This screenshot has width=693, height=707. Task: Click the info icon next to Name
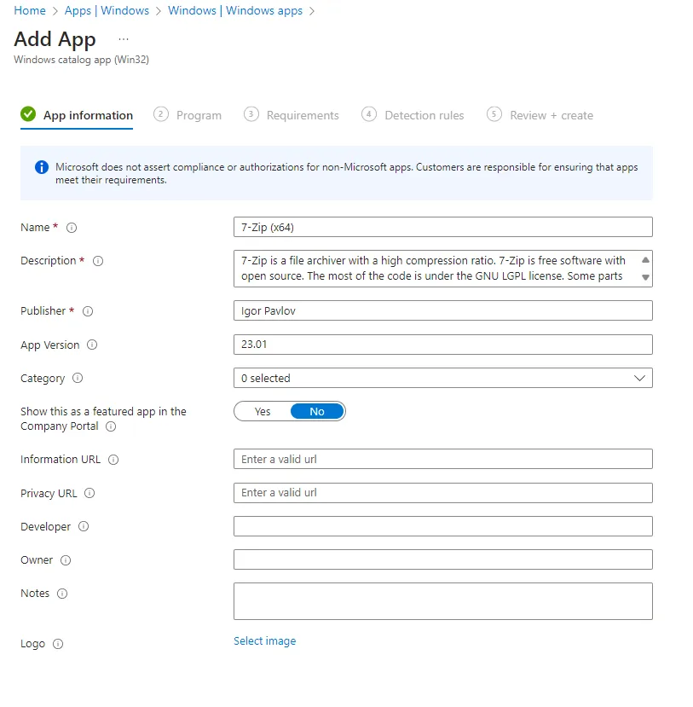click(72, 228)
